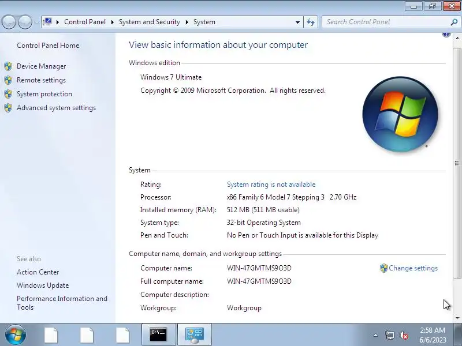Click the search magnifier icon

(x=454, y=22)
